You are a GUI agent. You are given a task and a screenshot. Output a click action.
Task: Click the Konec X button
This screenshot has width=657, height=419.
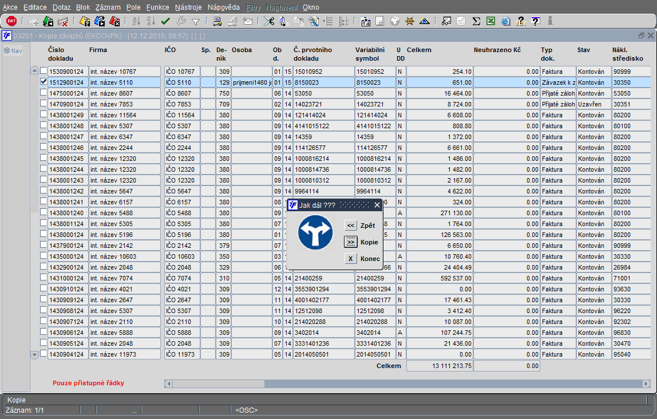click(351, 259)
